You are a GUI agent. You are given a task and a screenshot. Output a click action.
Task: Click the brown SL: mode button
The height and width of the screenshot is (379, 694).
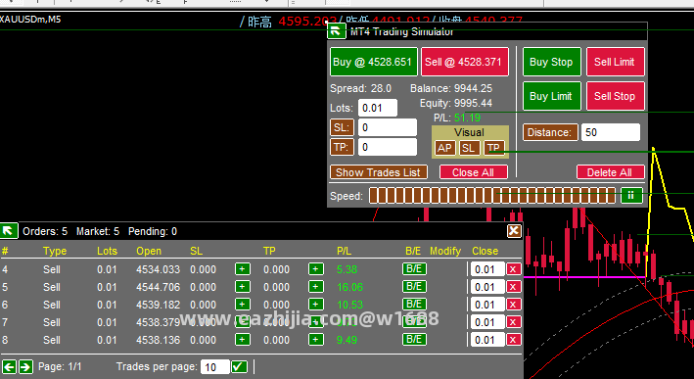pos(342,127)
